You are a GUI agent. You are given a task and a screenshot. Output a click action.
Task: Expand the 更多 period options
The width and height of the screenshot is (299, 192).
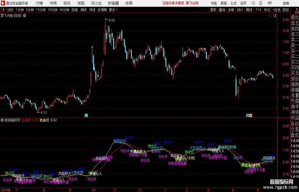(x=113, y=10)
